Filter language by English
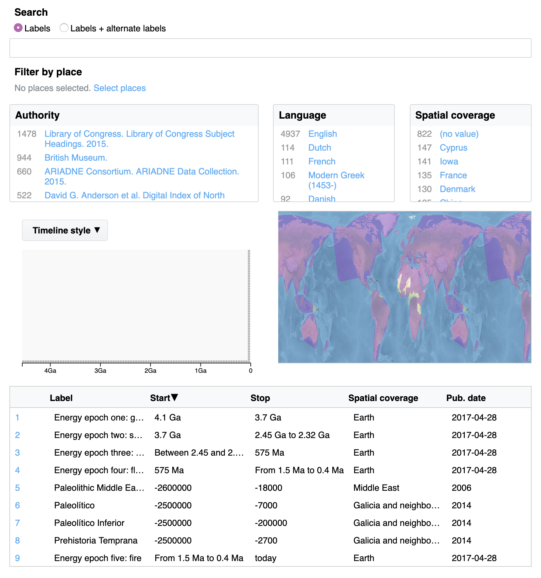Image resolution: width=541 pixels, height=578 pixels. click(x=323, y=134)
